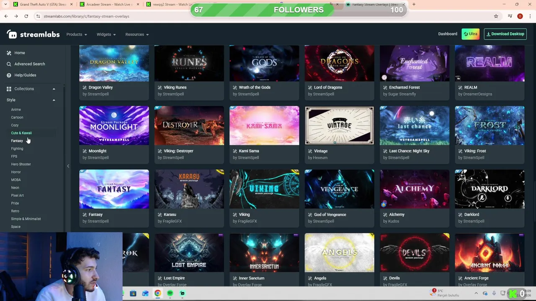This screenshot has width=536, height=301.
Task: Open the Viking Runes overlay thumbnail
Action: (x=189, y=63)
